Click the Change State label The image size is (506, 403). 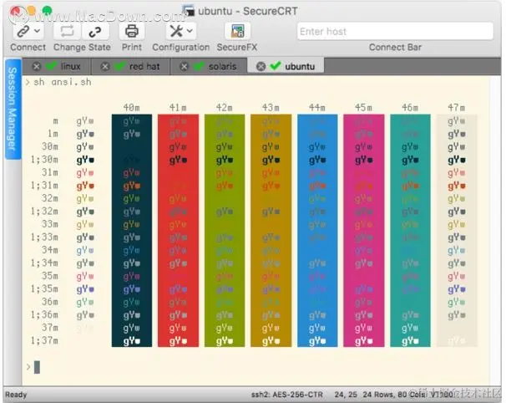pos(82,47)
